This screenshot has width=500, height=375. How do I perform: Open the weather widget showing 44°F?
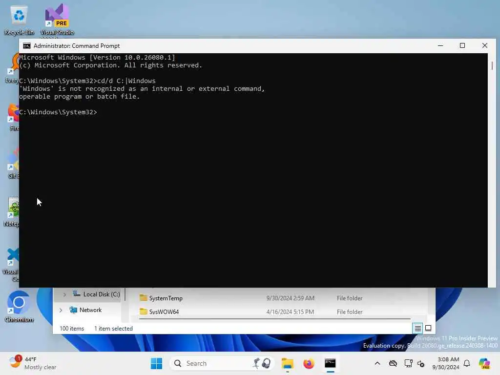[x=33, y=363]
